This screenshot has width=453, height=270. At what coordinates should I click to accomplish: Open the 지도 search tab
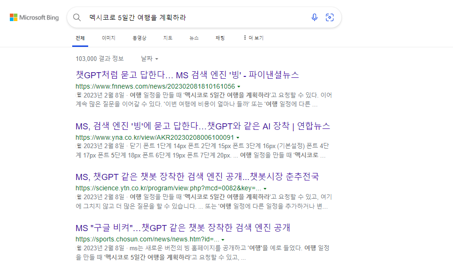tap(167, 37)
